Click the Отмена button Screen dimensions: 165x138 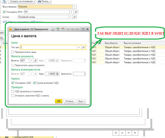69,101
